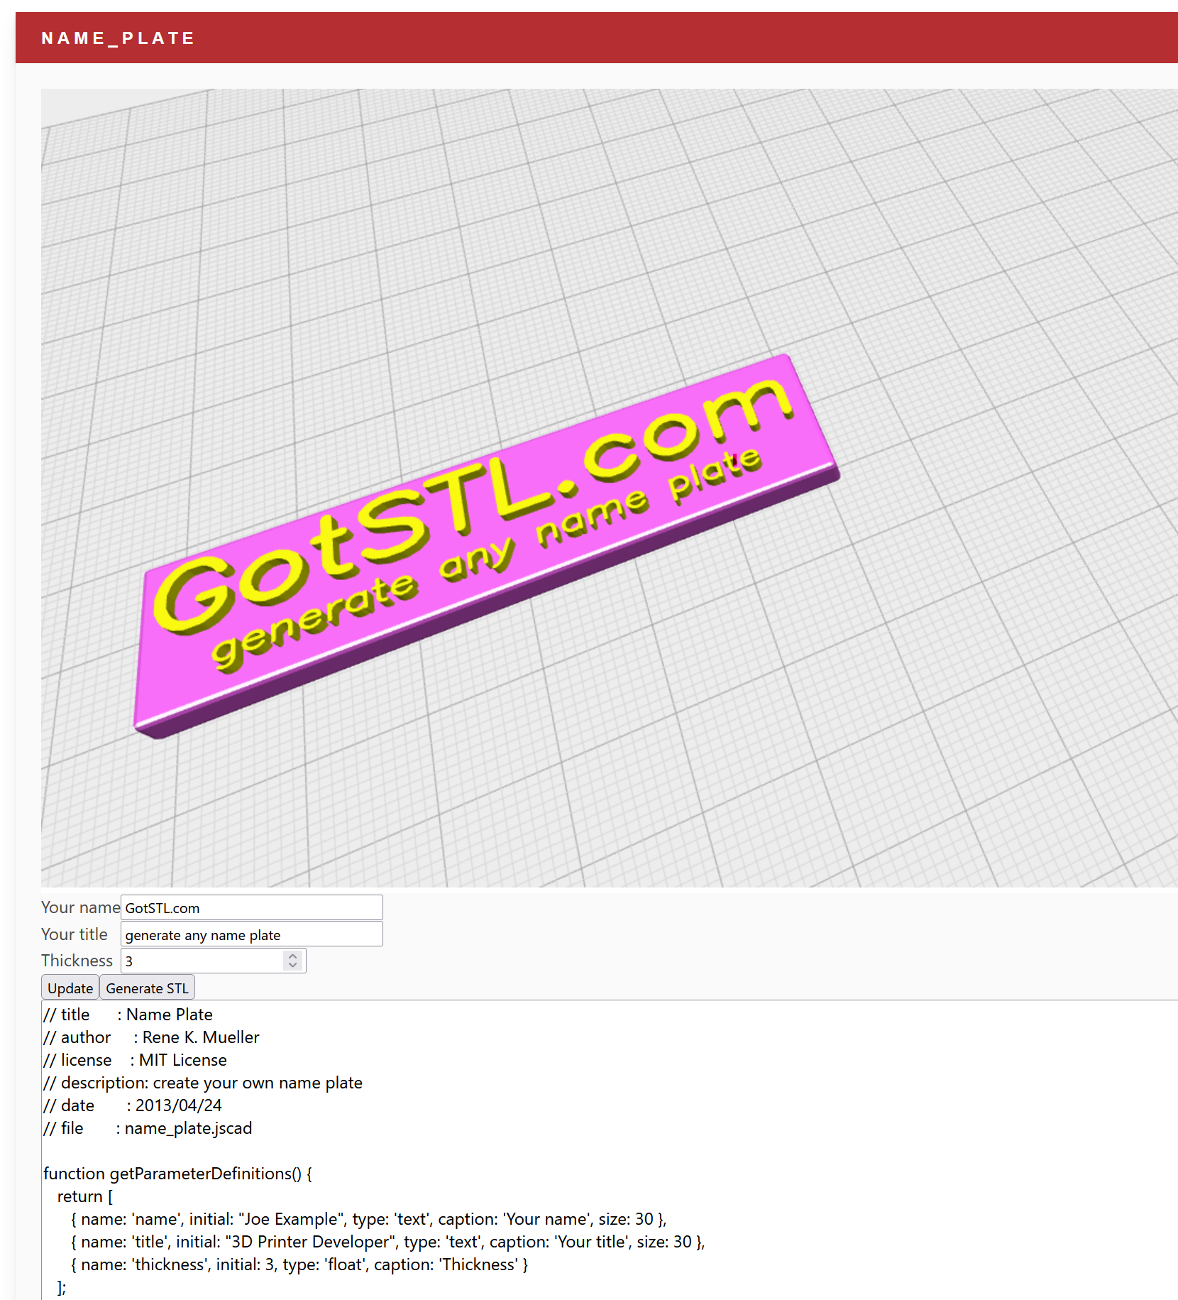Viewport: 1178px width, 1300px height.
Task: Focus the Your name input field
Action: (x=252, y=907)
